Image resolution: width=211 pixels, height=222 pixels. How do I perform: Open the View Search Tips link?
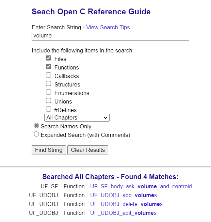click(x=108, y=27)
